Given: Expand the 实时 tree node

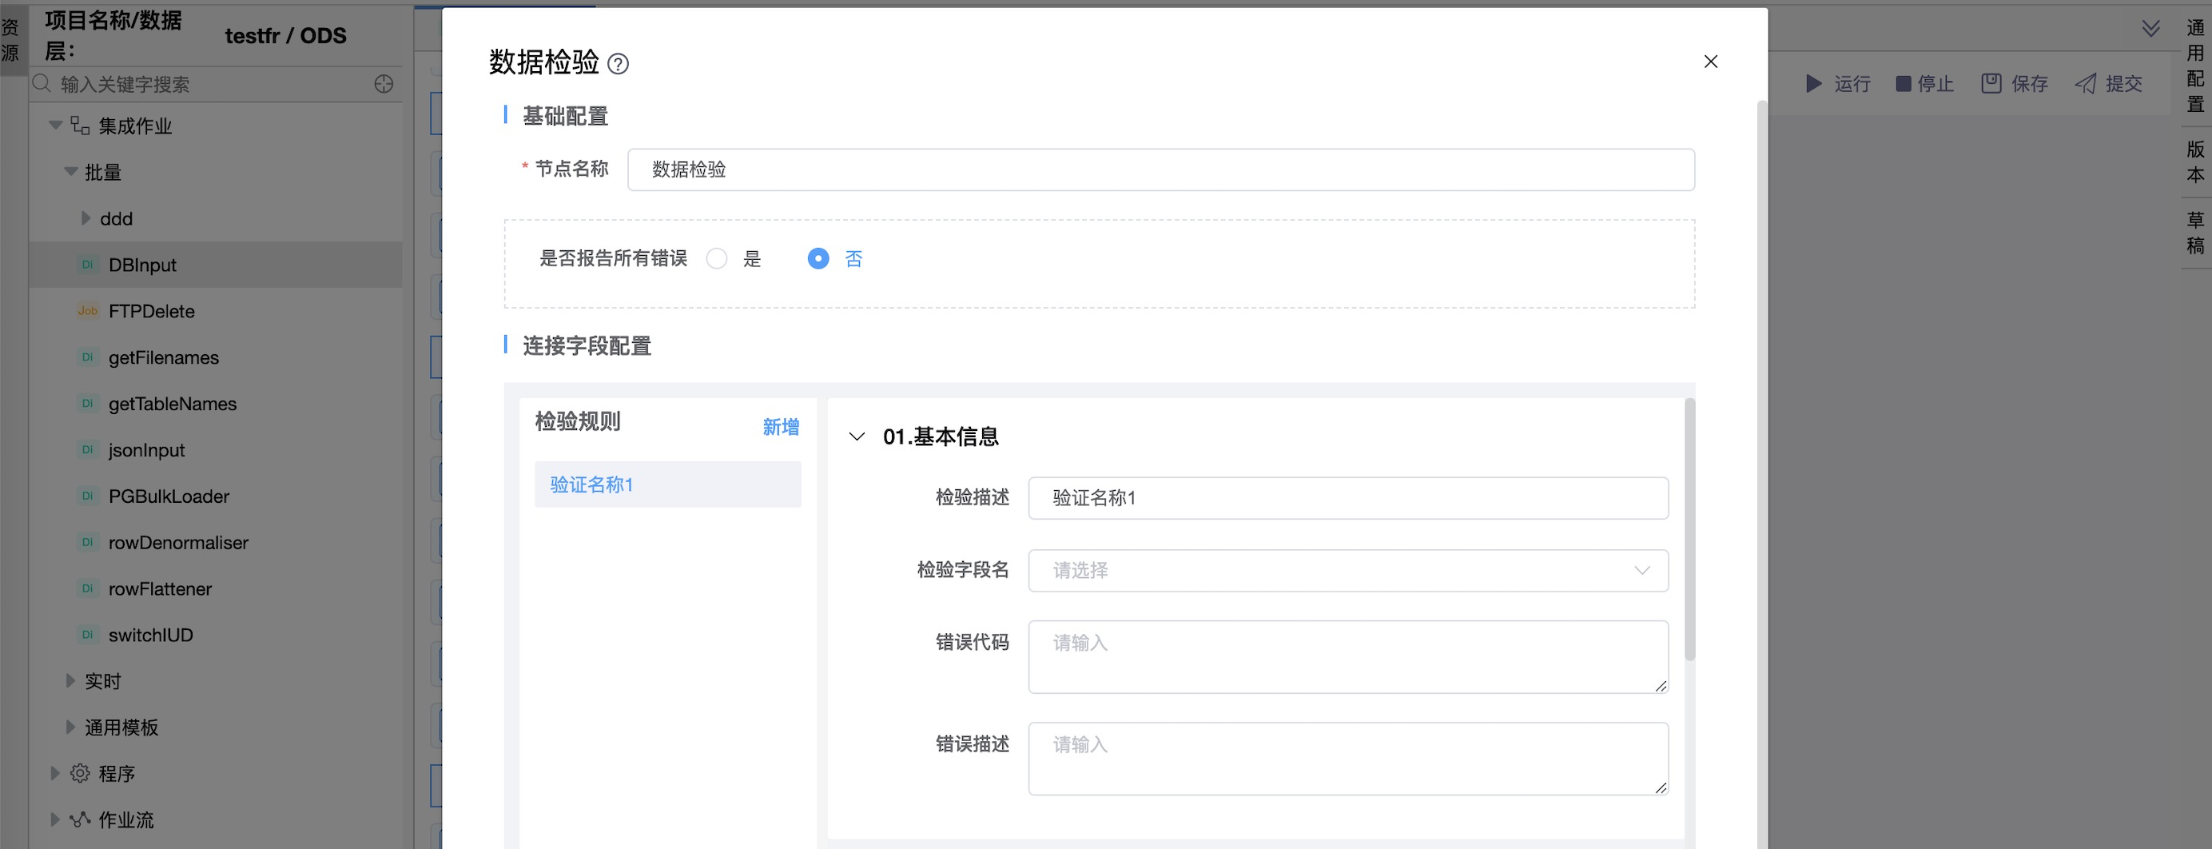Looking at the screenshot, I should coord(71,680).
